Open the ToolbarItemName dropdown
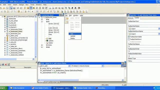 (x=159, y=29)
